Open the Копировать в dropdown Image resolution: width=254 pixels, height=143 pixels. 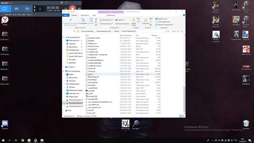tap(106, 24)
